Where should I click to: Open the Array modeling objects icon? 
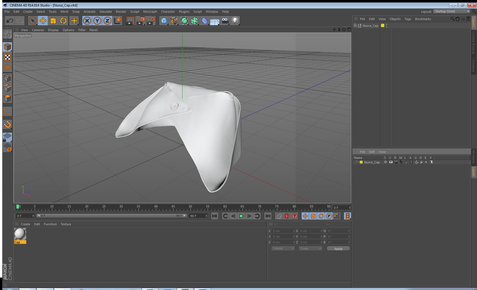[194, 21]
